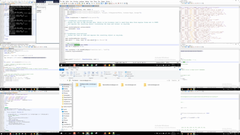Click New folder icon in Explorer ribbon
The height and width of the screenshot is (135, 240).
click(102, 74)
